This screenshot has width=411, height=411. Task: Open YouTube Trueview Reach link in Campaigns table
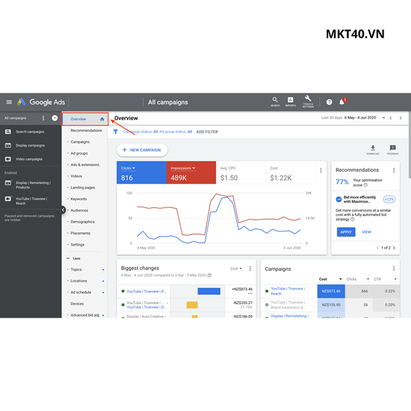click(x=288, y=291)
